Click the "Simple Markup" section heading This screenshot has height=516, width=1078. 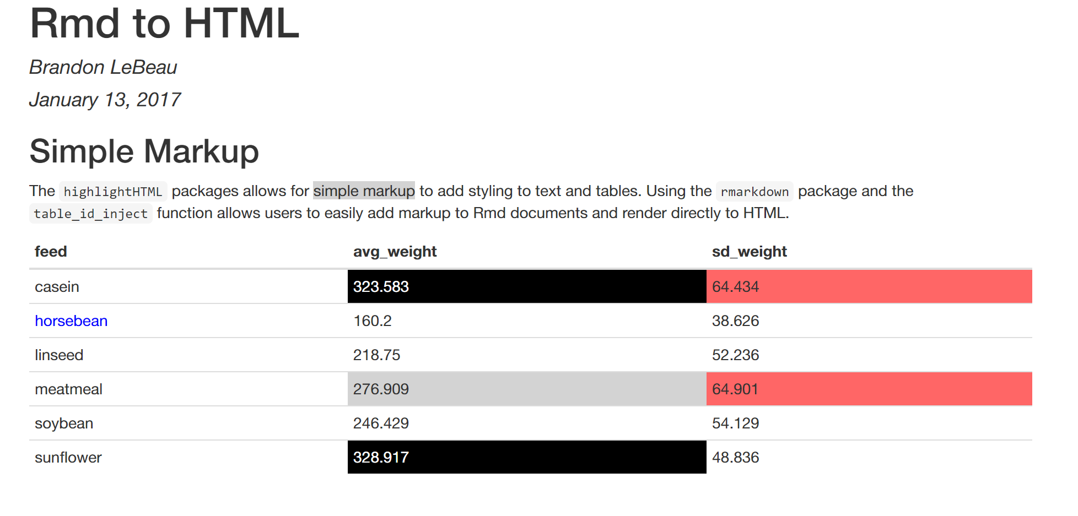[x=144, y=151]
